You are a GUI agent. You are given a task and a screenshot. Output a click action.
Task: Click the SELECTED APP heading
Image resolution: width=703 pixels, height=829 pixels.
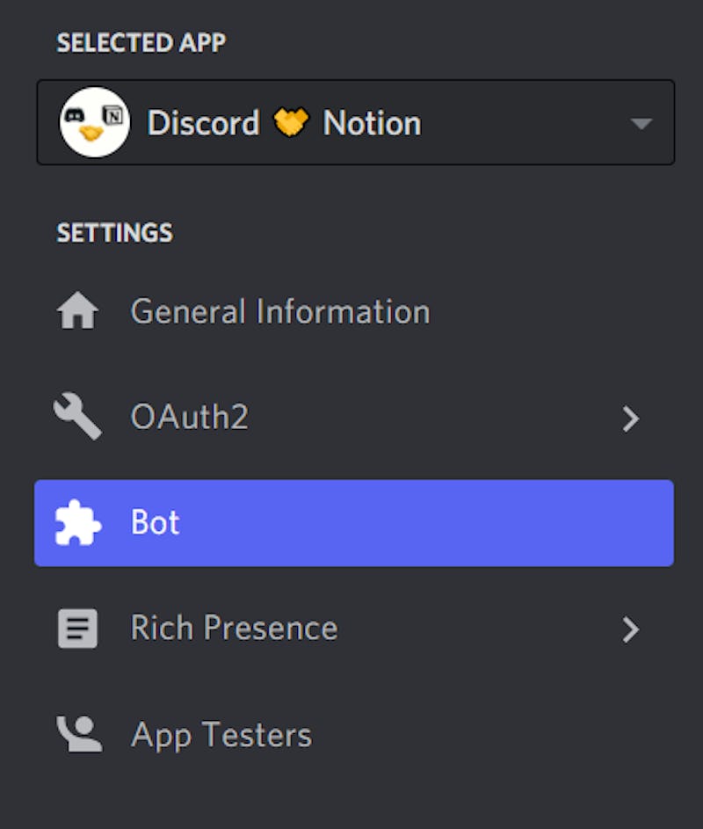click(x=141, y=43)
